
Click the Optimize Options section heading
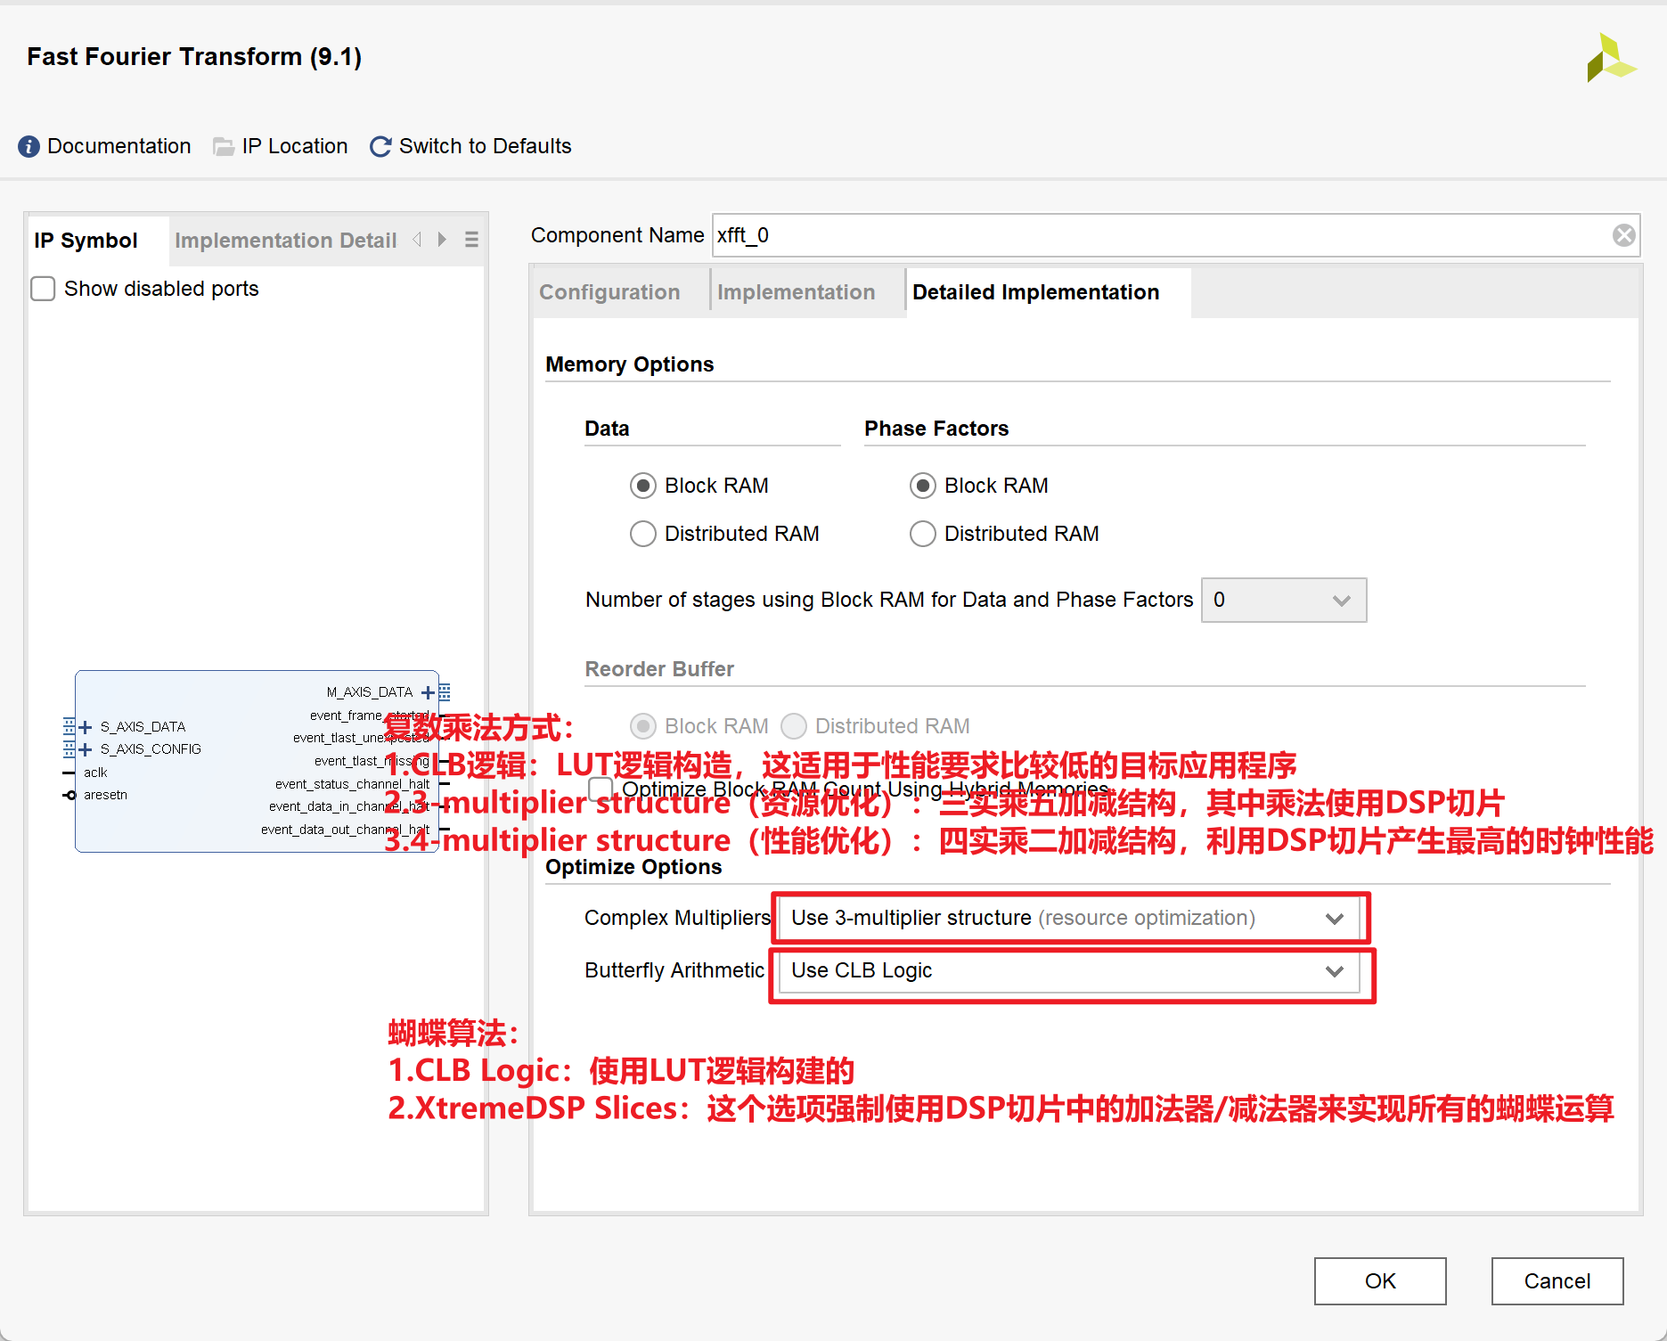(633, 867)
